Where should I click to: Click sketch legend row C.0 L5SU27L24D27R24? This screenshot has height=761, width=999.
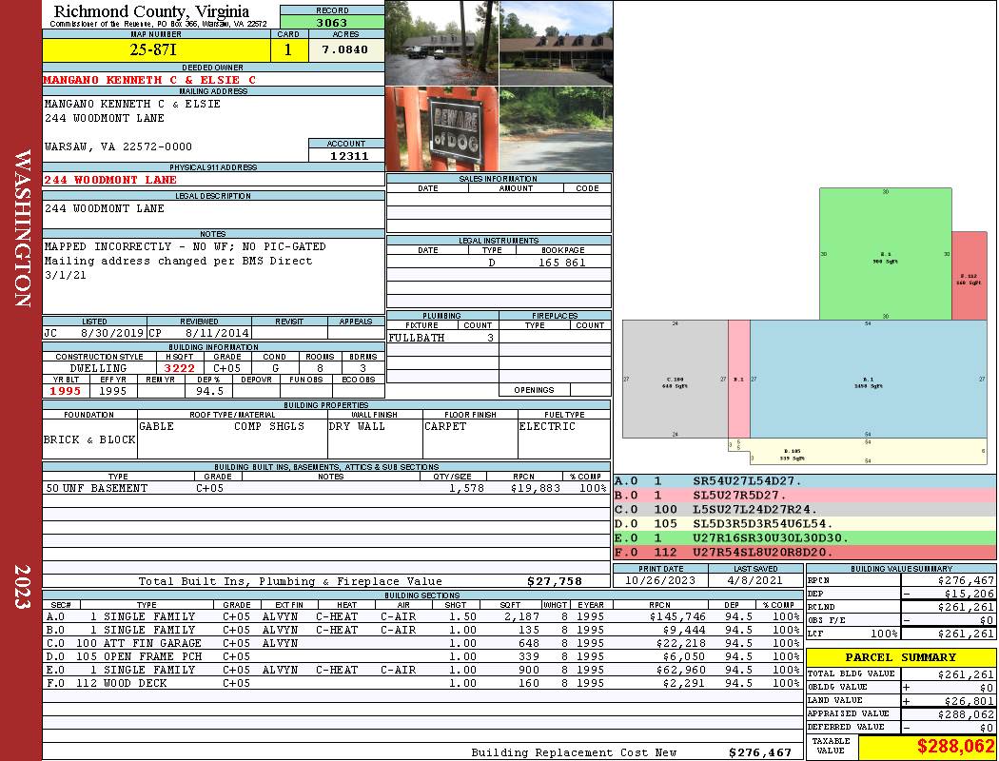click(x=805, y=510)
